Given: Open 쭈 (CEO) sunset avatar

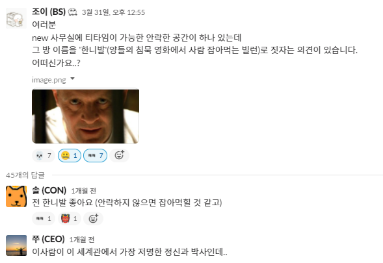Looking at the screenshot, I should coord(16,245).
